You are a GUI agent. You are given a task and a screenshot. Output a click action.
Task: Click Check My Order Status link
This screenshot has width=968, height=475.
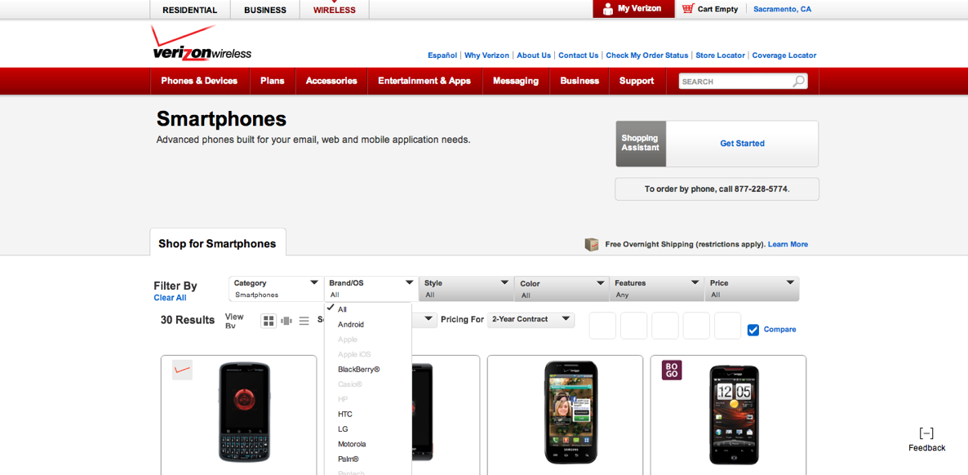tap(646, 55)
